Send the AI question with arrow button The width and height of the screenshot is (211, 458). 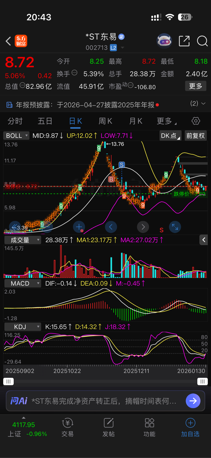point(193,401)
